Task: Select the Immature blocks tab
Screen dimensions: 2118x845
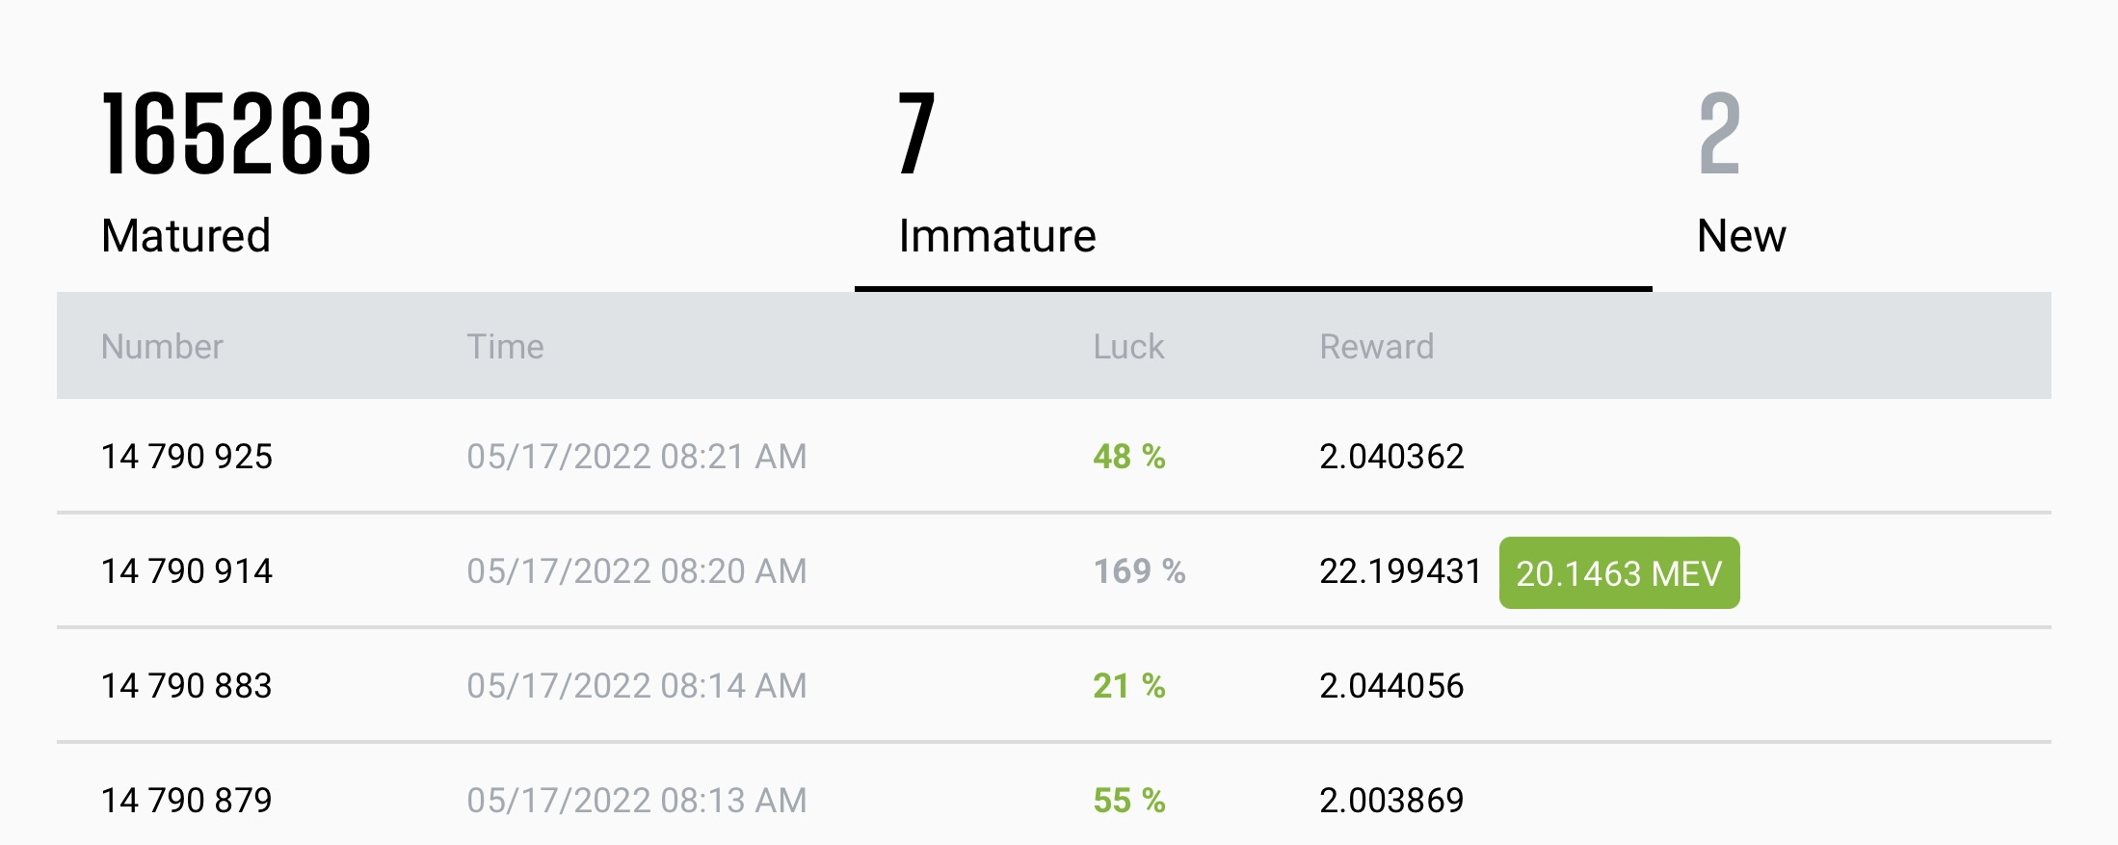Action: (997, 236)
